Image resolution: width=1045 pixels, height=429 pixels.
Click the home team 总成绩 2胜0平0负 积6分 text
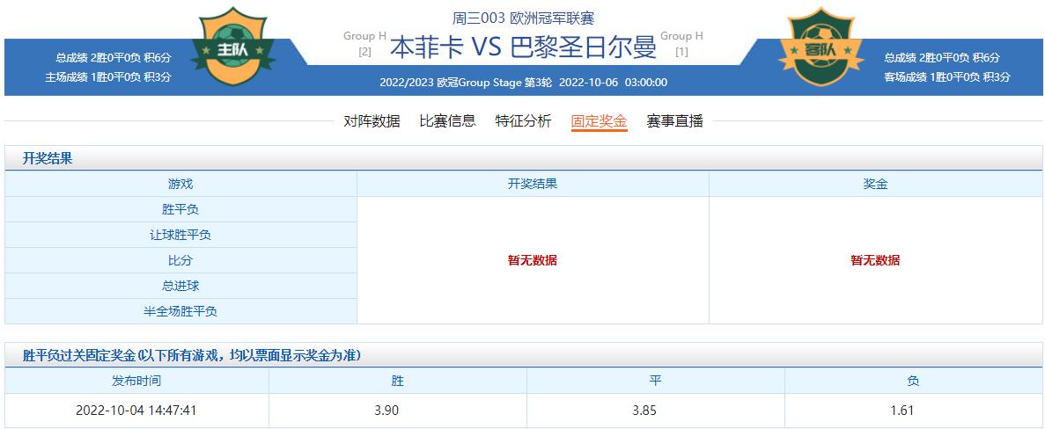pyautogui.click(x=114, y=58)
